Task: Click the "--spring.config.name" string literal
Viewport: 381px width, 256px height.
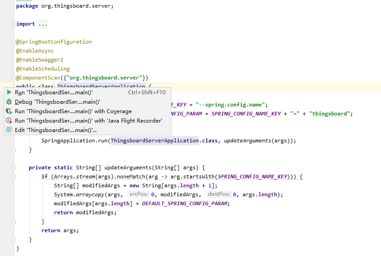Action: click(230, 105)
